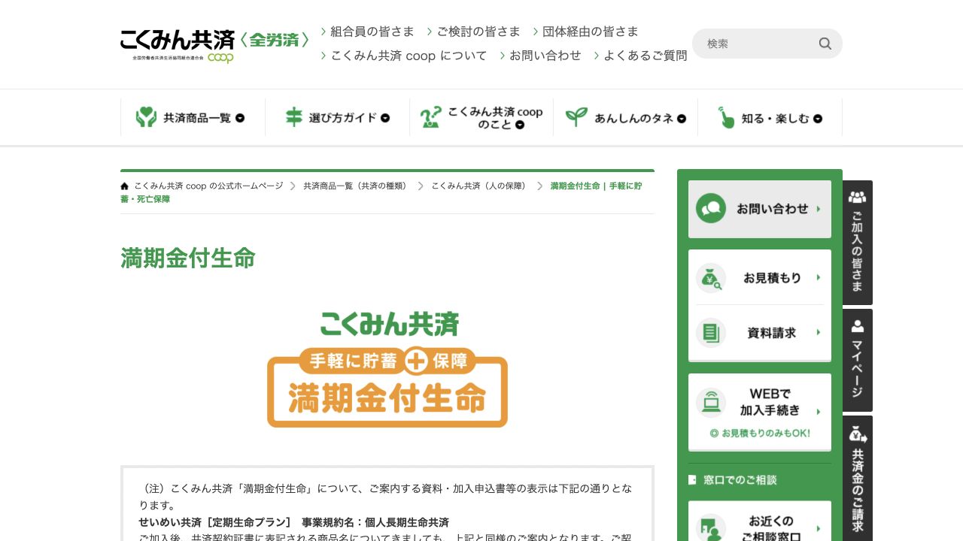Click the お見積もりのみもOK! note text
The width and height of the screenshot is (963, 541).
coord(760,434)
